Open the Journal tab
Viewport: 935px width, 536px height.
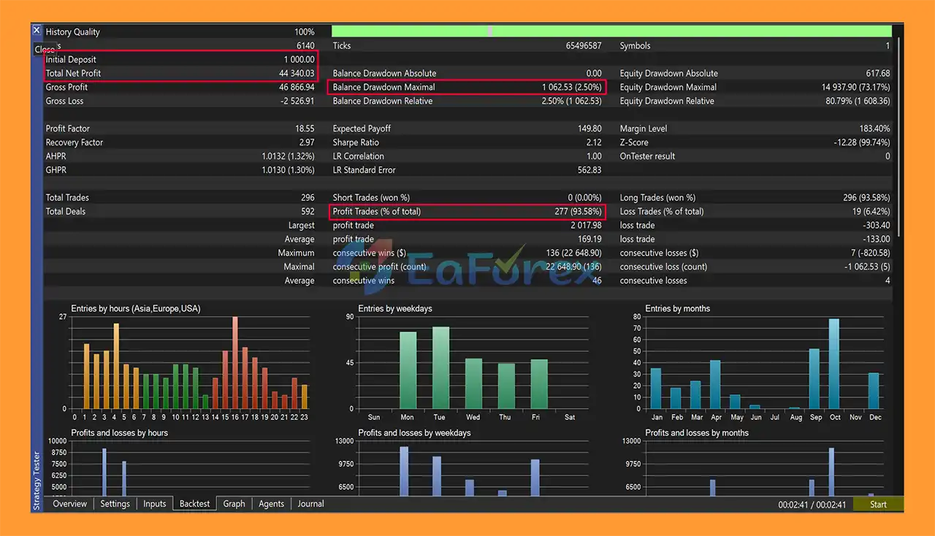pos(310,503)
